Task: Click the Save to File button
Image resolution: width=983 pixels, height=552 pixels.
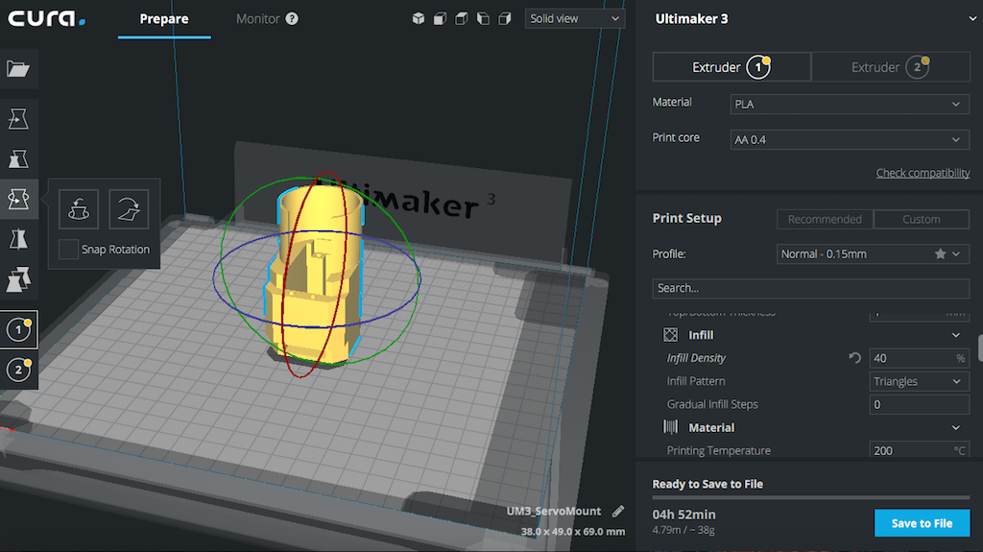Action: (922, 523)
